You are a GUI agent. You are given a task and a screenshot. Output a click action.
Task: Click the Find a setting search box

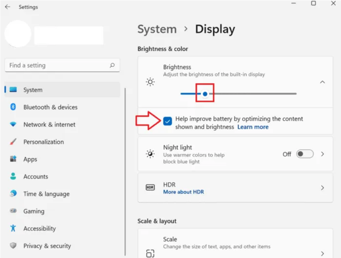click(x=58, y=66)
